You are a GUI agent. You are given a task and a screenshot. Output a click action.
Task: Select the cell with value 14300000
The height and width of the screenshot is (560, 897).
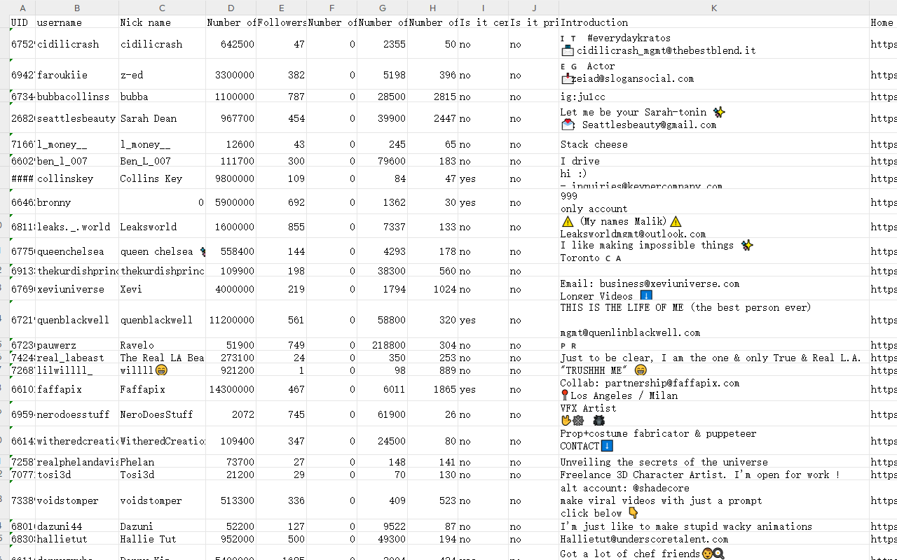click(231, 389)
